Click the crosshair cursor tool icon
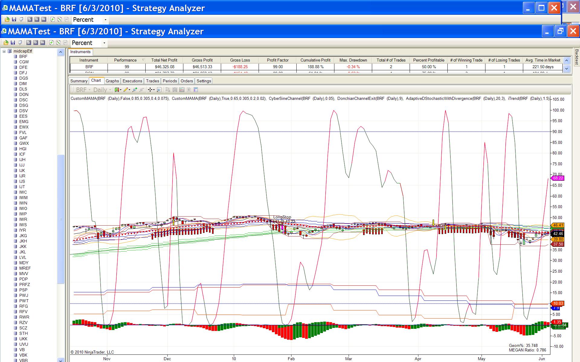The width and height of the screenshot is (580, 362). point(150,90)
